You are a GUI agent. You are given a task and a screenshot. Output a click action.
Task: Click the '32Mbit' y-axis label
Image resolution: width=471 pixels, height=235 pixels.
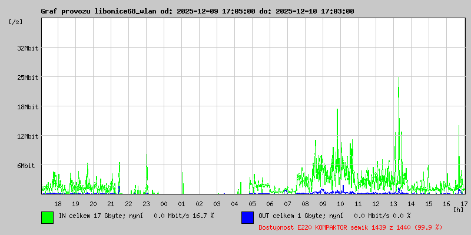(28, 48)
